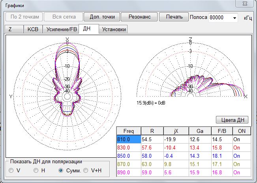Screen dimensions: 257x183
Task: Open the КСВ tab
Action: (x=33, y=30)
